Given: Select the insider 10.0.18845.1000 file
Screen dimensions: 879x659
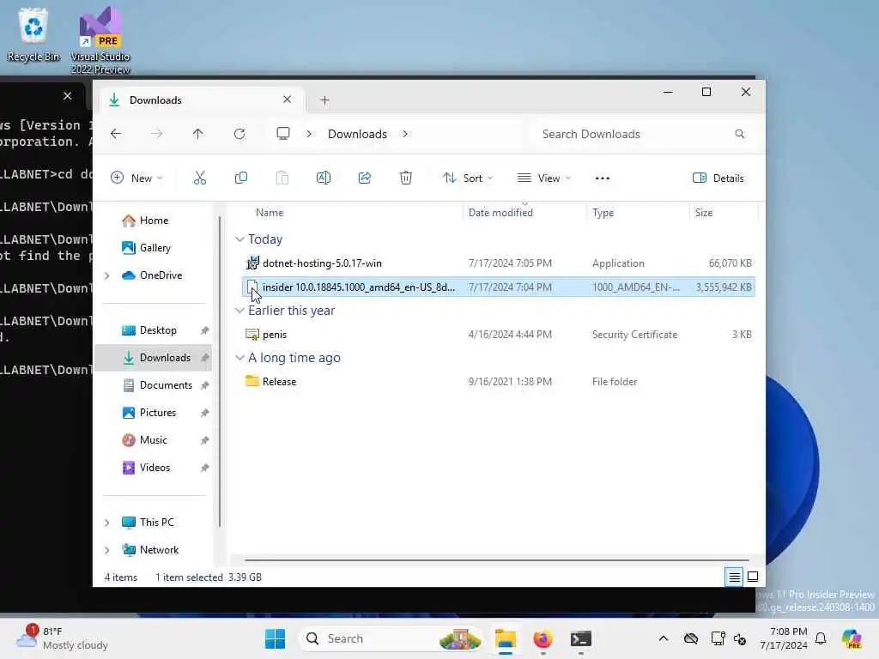Looking at the screenshot, I should point(499,287).
